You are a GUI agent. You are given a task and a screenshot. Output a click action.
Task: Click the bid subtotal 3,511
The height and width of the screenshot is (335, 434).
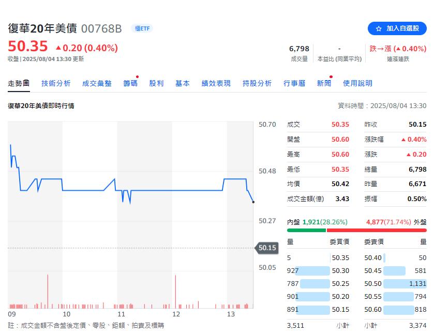(295, 326)
